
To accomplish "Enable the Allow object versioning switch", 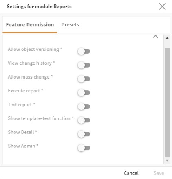I will tap(84, 51).
